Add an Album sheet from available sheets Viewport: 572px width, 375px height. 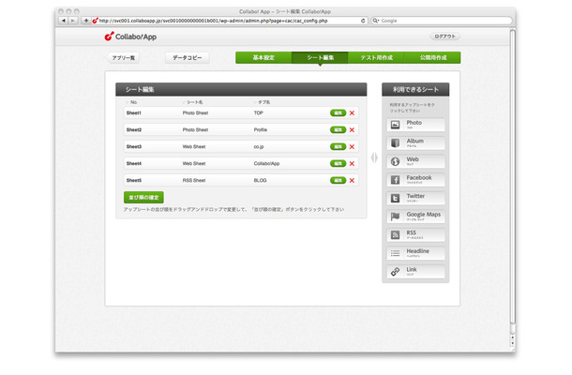(415, 143)
